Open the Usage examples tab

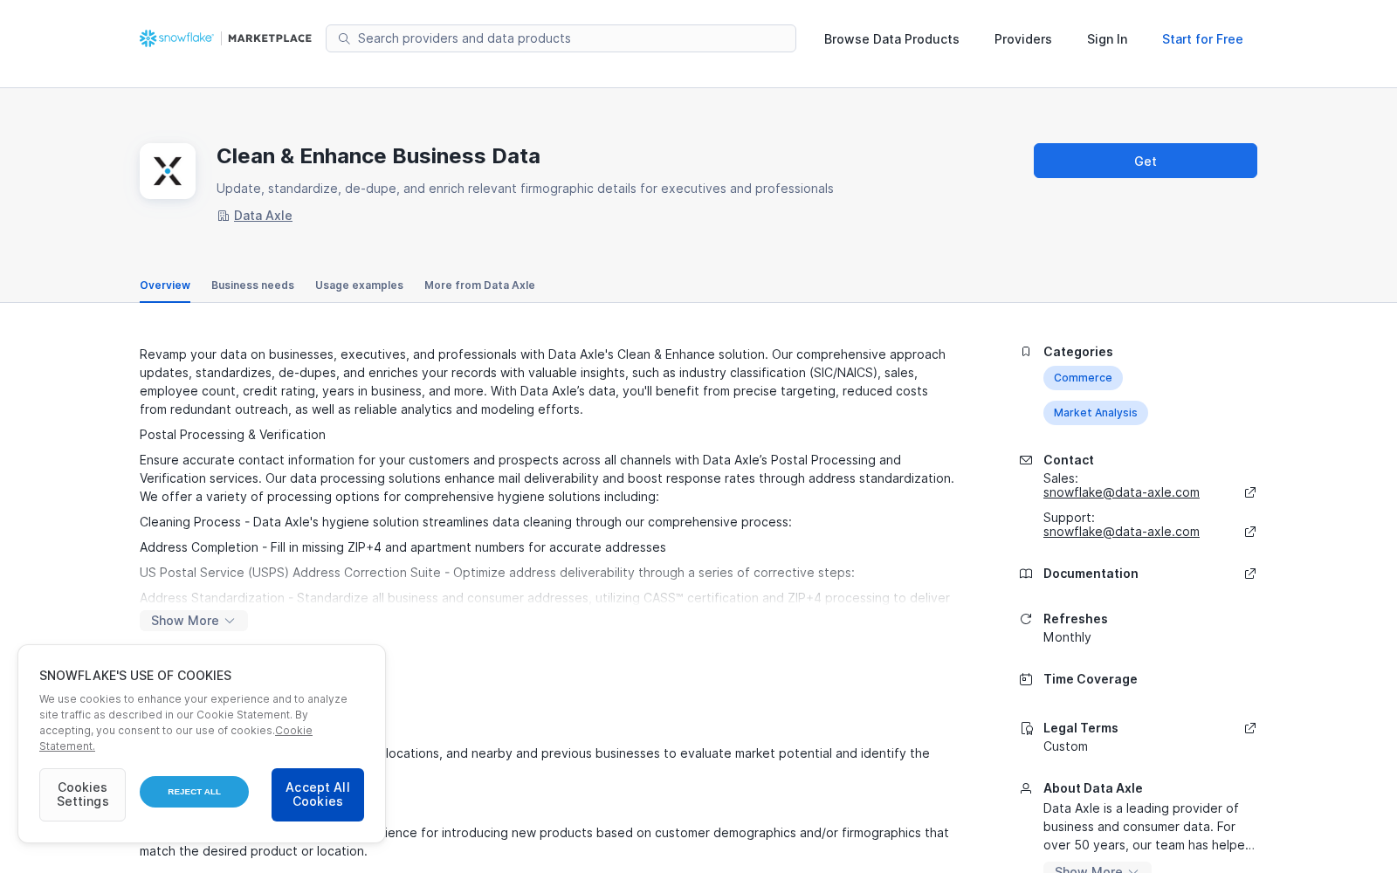click(x=359, y=285)
